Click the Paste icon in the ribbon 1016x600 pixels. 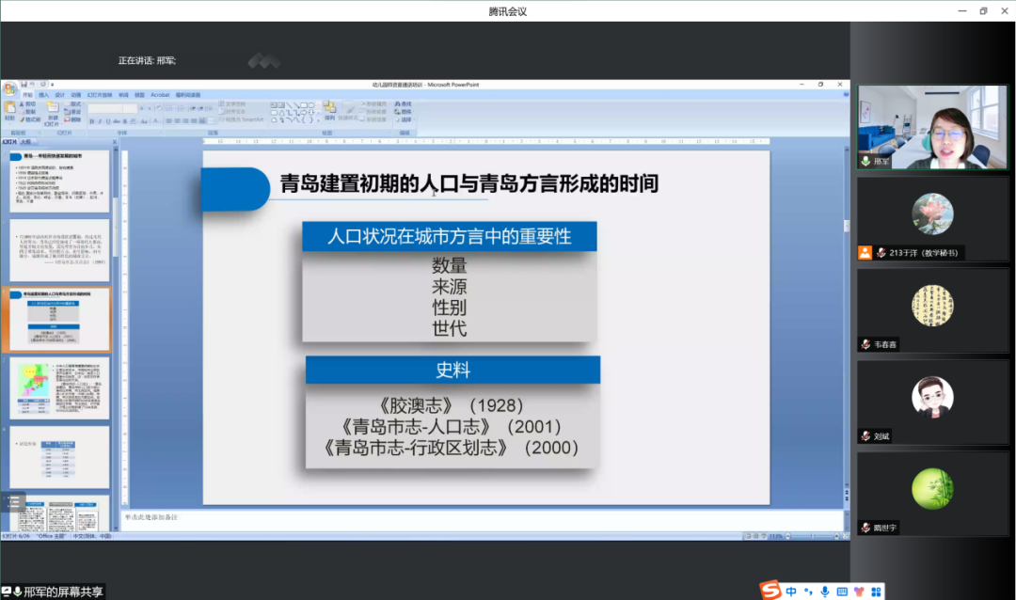9,110
